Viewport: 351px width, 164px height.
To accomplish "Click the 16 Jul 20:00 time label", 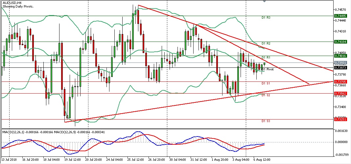I will [x=30, y=160].
